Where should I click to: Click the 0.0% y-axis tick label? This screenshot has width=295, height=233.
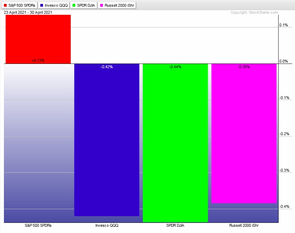(284, 61)
